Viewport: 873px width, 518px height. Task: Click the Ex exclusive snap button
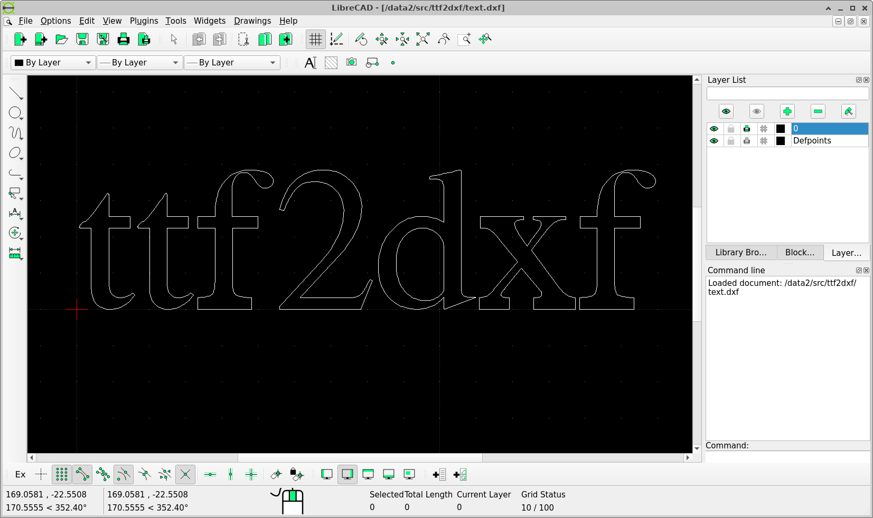(20, 474)
